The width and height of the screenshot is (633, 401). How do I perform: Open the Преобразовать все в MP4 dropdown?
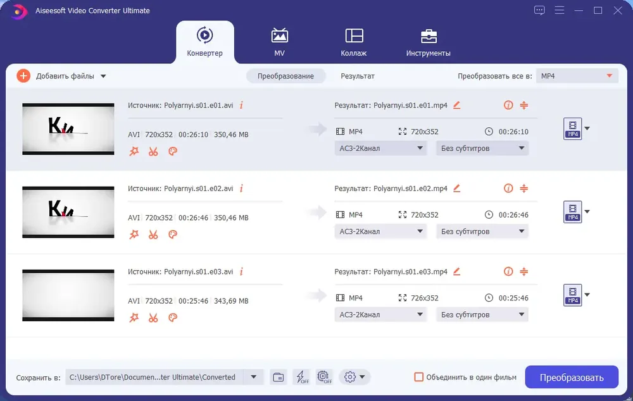[576, 76]
